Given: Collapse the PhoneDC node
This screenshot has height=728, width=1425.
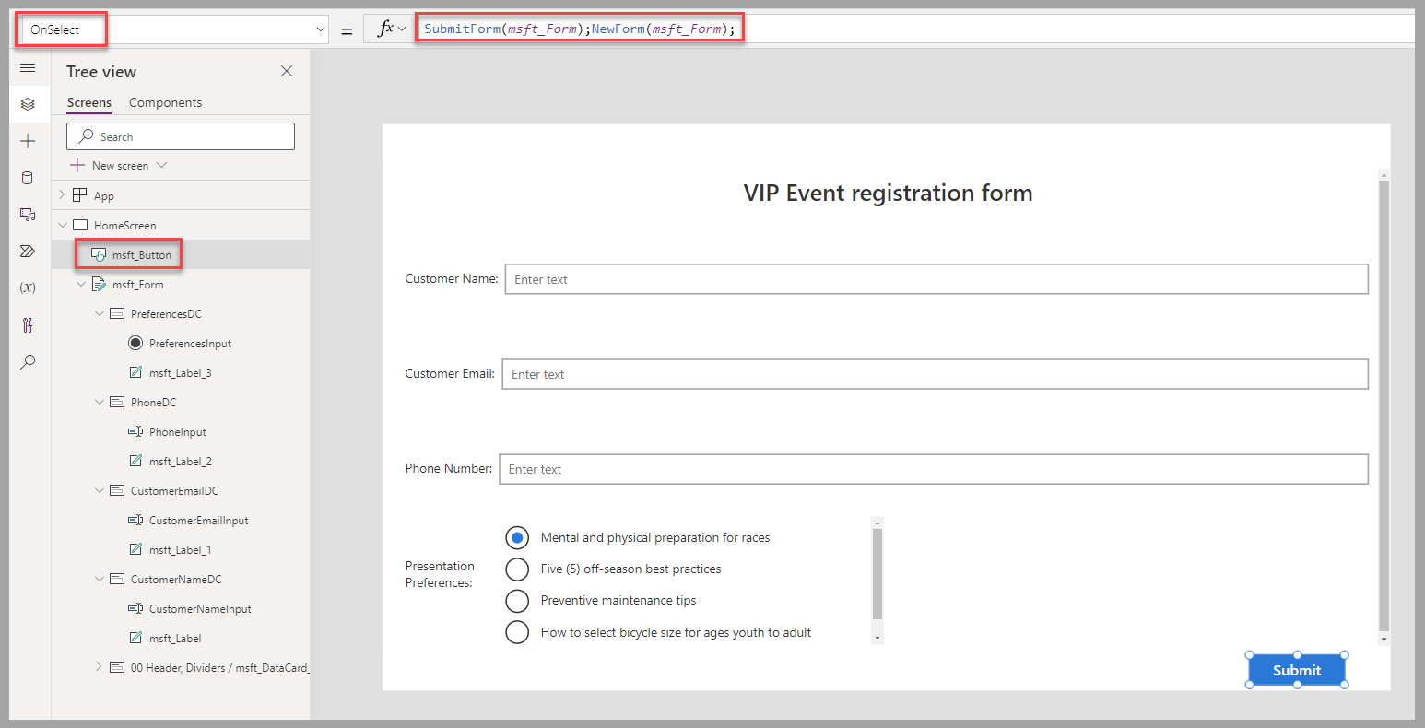Looking at the screenshot, I should click(x=100, y=402).
